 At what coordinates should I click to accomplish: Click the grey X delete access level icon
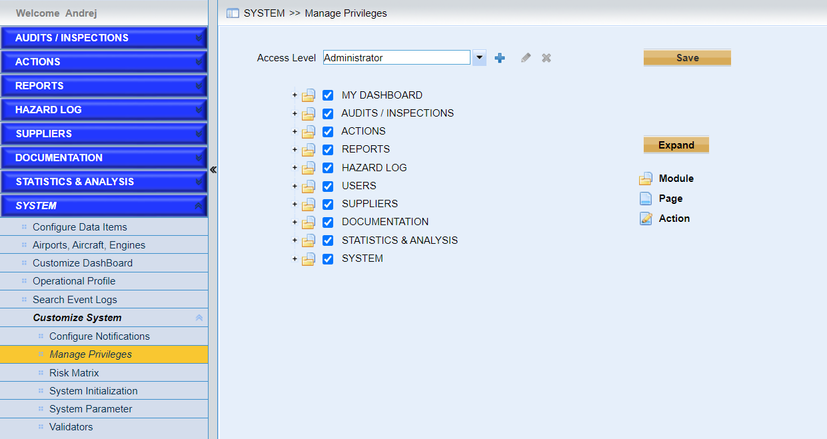(546, 58)
